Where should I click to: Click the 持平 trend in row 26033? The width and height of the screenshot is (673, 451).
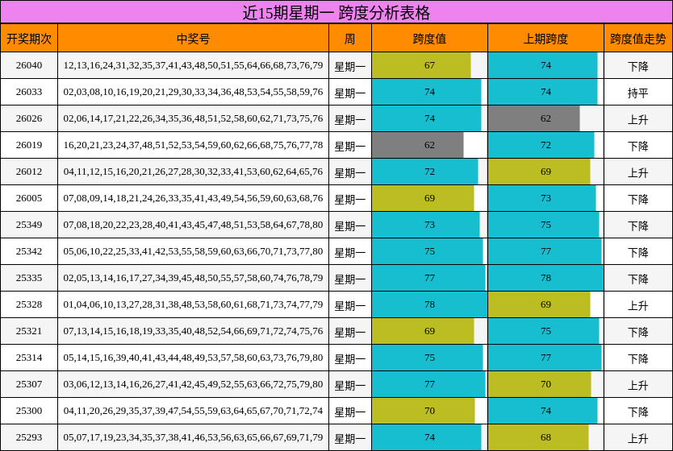pos(638,93)
